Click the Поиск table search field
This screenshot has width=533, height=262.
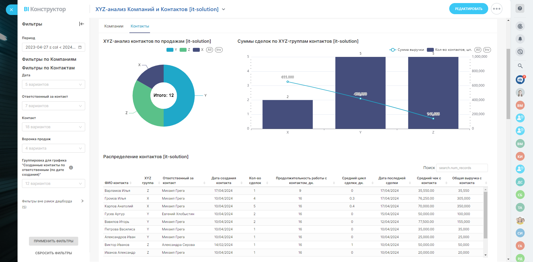[461, 168]
